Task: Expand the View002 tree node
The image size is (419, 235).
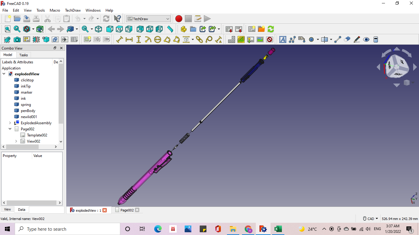Action: pyautogui.click(x=16, y=141)
